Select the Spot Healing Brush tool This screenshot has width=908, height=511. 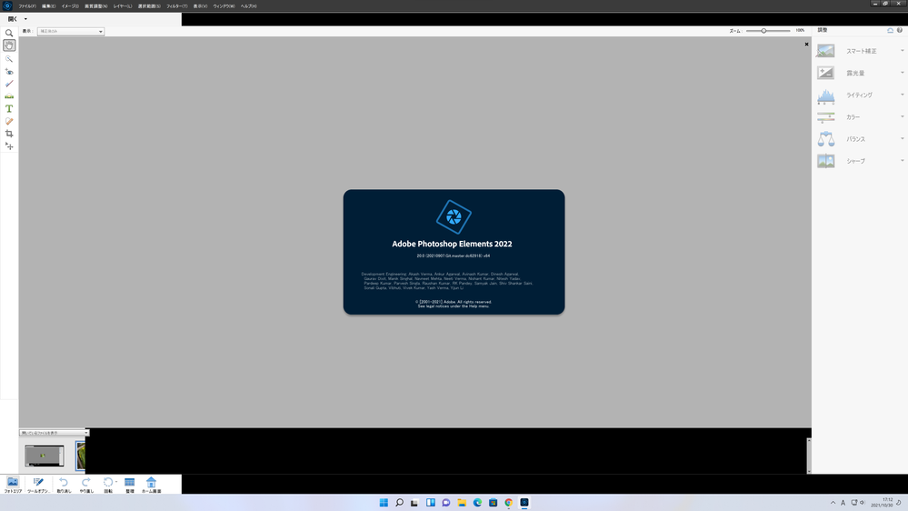[9, 121]
